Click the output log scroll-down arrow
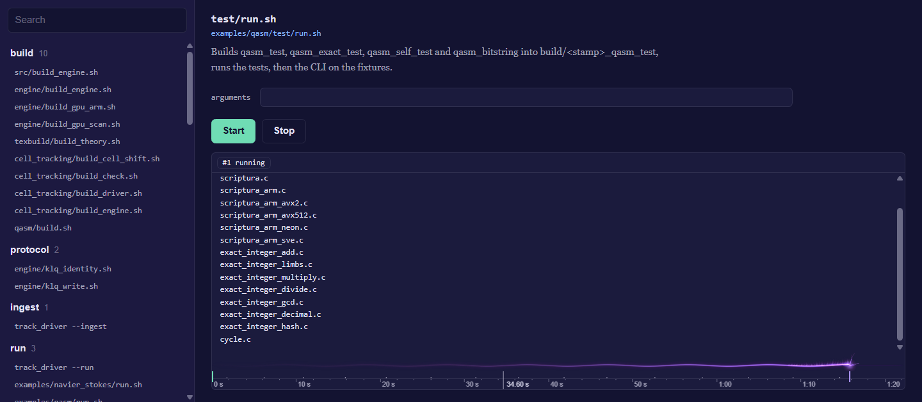The width and height of the screenshot is (922, 402). (x=900, y=347)
